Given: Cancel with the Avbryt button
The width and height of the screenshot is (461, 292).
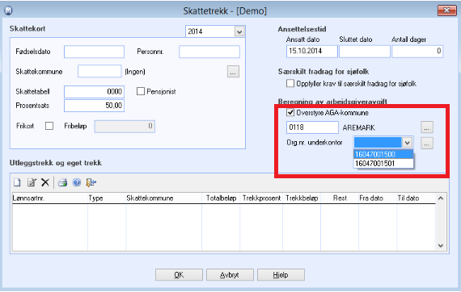Looking at the screenshot, I should [x=230, y=275].
